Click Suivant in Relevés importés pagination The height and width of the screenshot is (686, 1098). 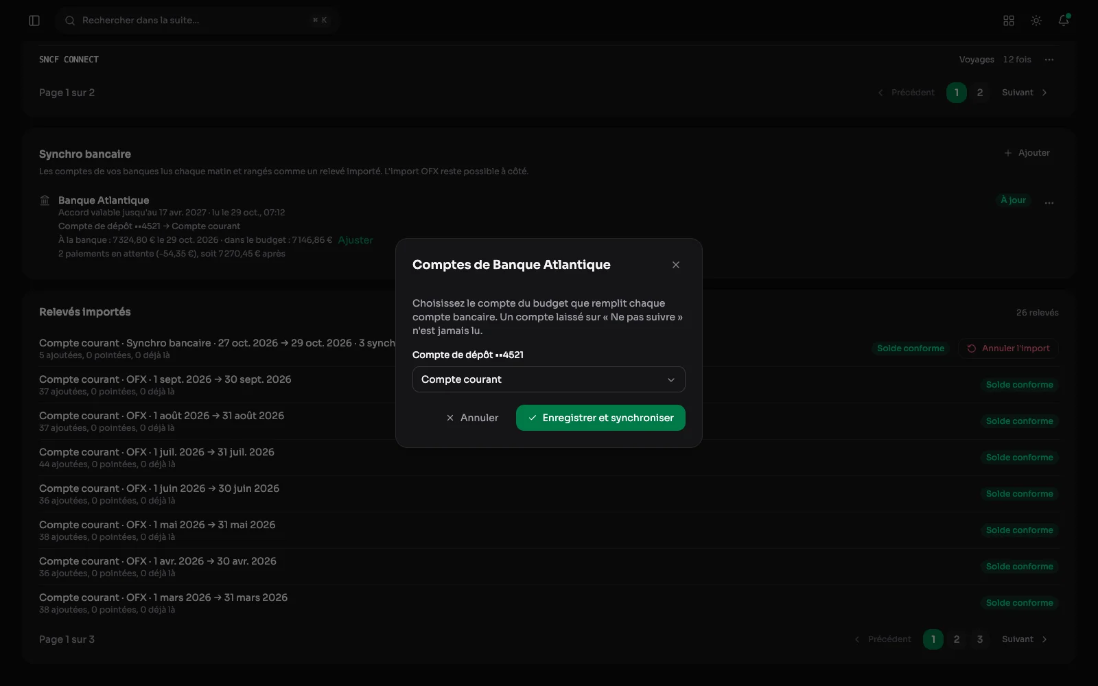(x=1025, y=639)
